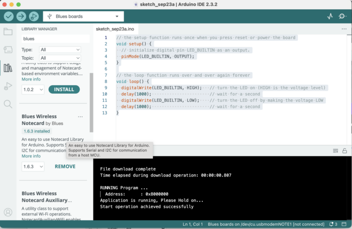The width and height of the screenshot is (352, 229).
Task: Click the pinMode(LED_BUILTIN, OUTPUT) code line
Action: [158, 57]
